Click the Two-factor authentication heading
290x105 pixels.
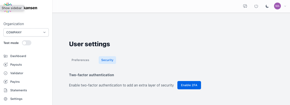click(92, 75)
